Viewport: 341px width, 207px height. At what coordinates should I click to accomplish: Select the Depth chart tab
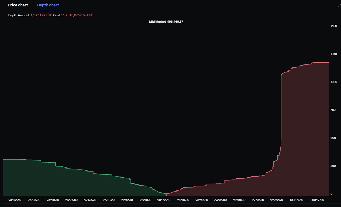48,5
